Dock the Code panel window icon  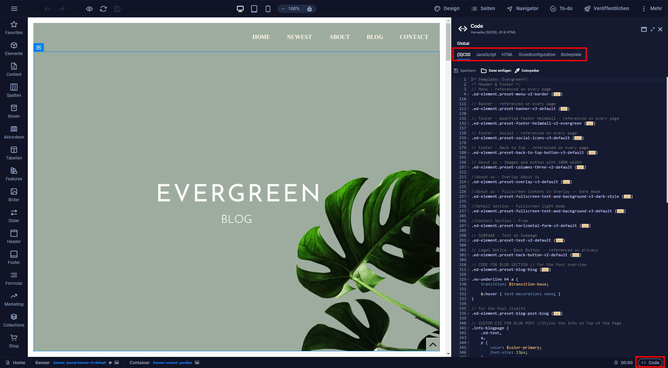pyautogui.click(x=644, y=29)
